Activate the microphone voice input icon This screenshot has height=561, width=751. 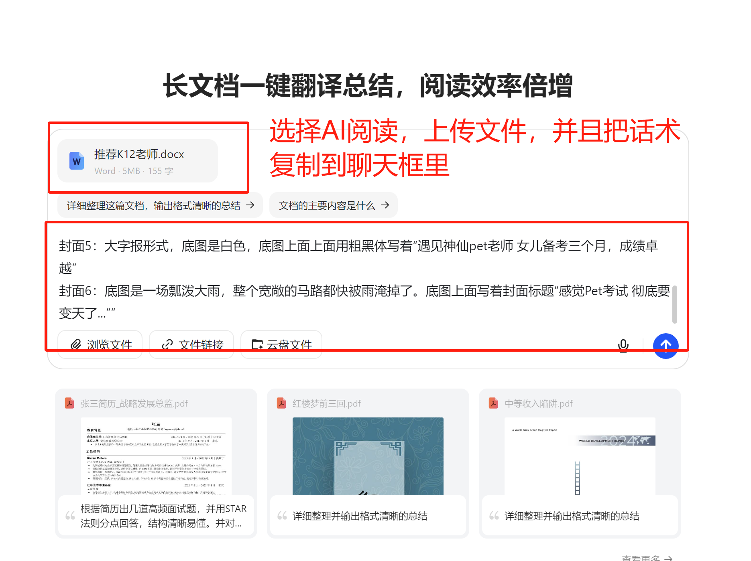coord(623,345)
